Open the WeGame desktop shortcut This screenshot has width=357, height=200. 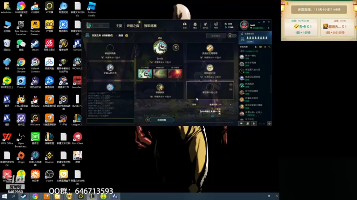(x=35, y=120)
